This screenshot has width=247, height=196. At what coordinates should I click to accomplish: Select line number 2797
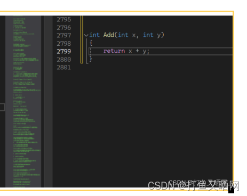pyautogui.click(x=63, y=35)
